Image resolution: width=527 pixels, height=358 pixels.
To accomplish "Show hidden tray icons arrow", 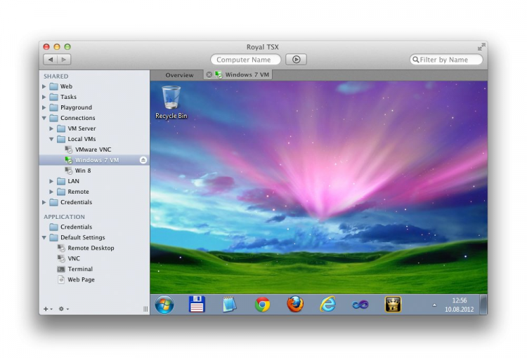I will [x=434, y=305].
